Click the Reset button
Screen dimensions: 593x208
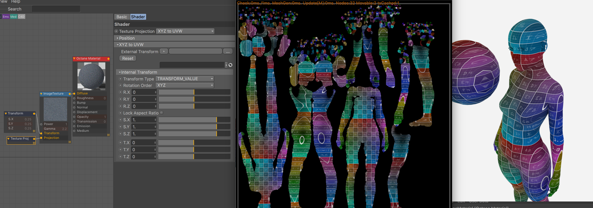(x=128, y=58)
